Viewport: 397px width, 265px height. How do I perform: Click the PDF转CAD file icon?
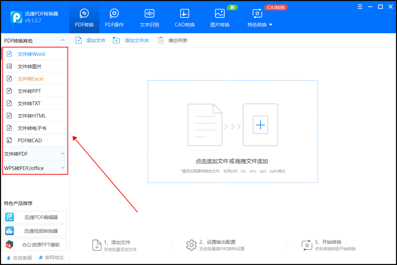point(9,140)
